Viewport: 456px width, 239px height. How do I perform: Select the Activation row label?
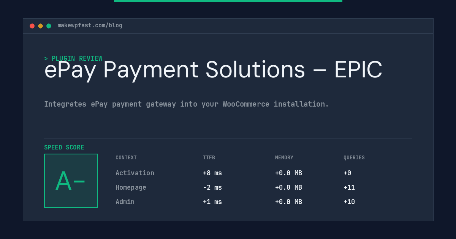[x=135, y=173]
